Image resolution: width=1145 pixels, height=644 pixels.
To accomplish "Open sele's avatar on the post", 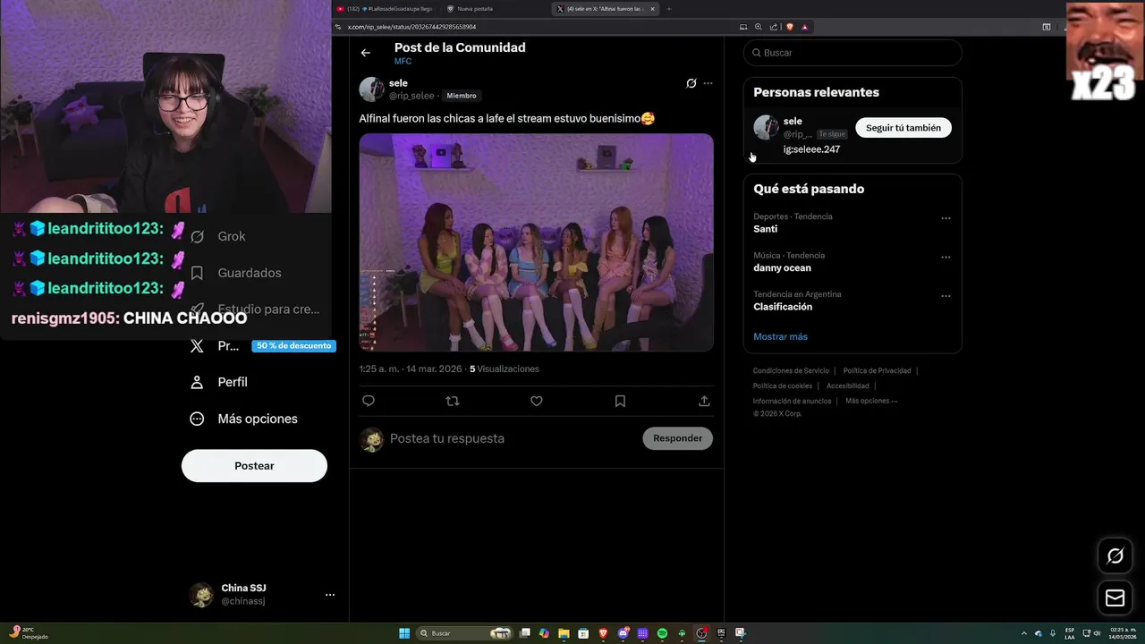I will 371,89.
